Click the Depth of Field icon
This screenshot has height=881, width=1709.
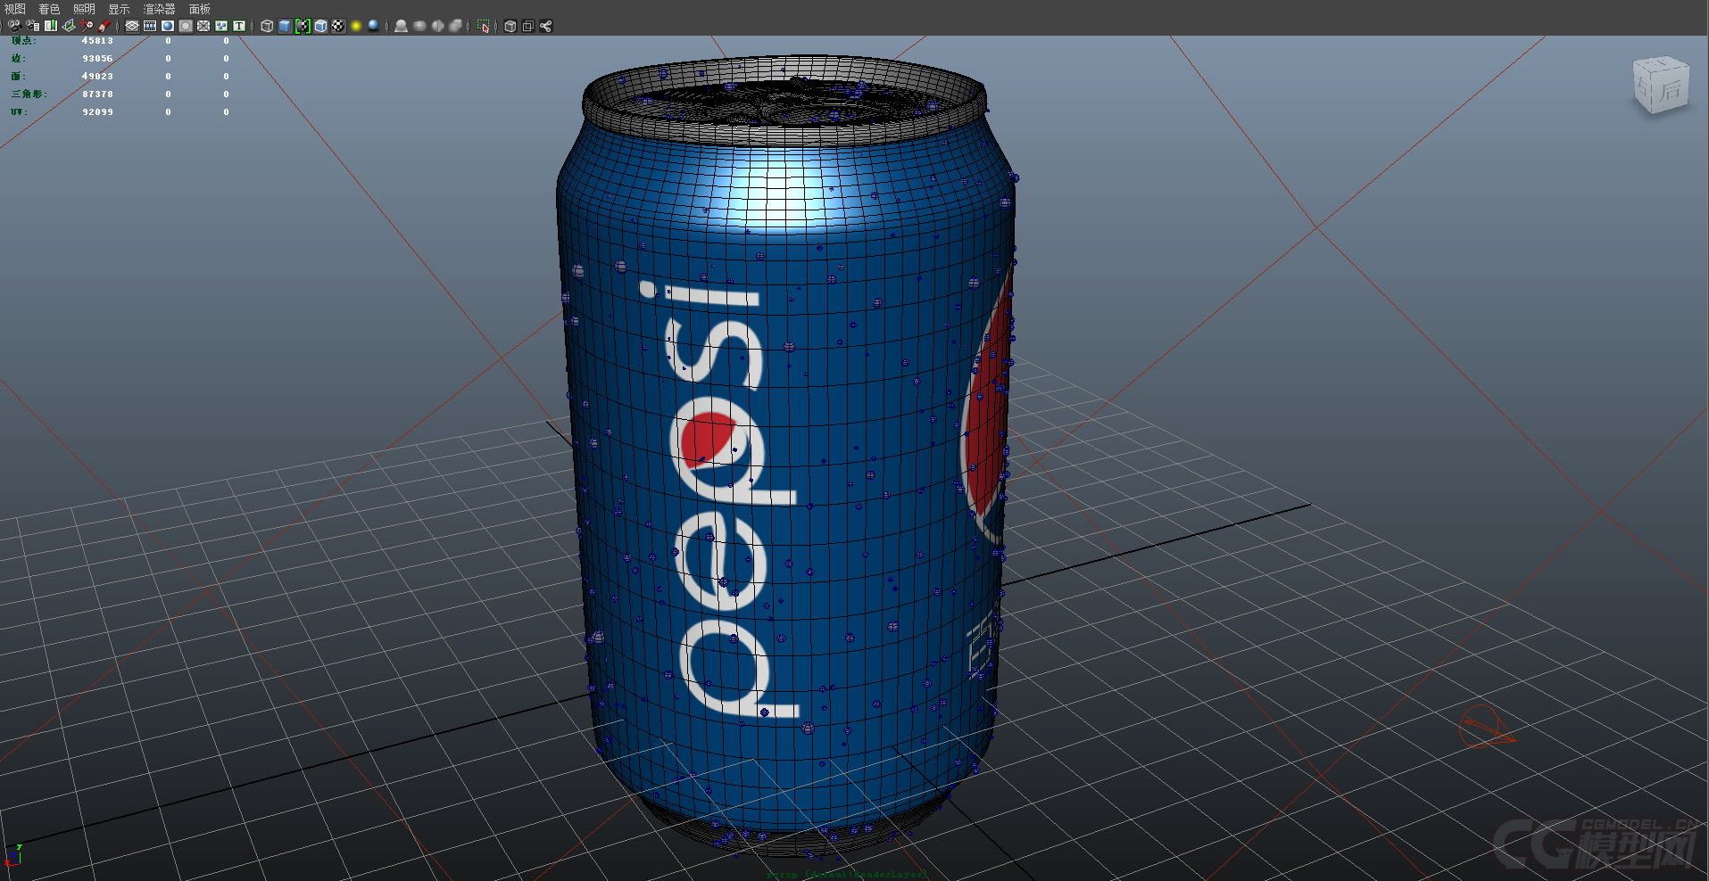[455, 26]
